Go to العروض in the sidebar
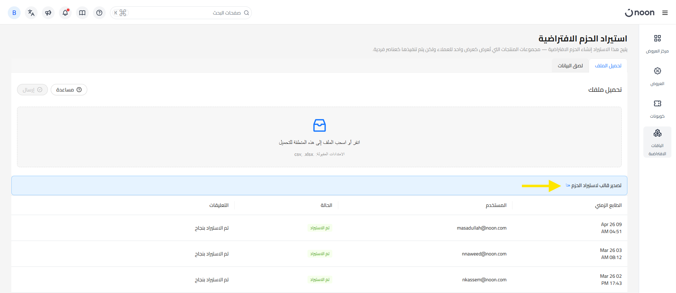Screen dimensions: 676x293 [x=657, y=76]
